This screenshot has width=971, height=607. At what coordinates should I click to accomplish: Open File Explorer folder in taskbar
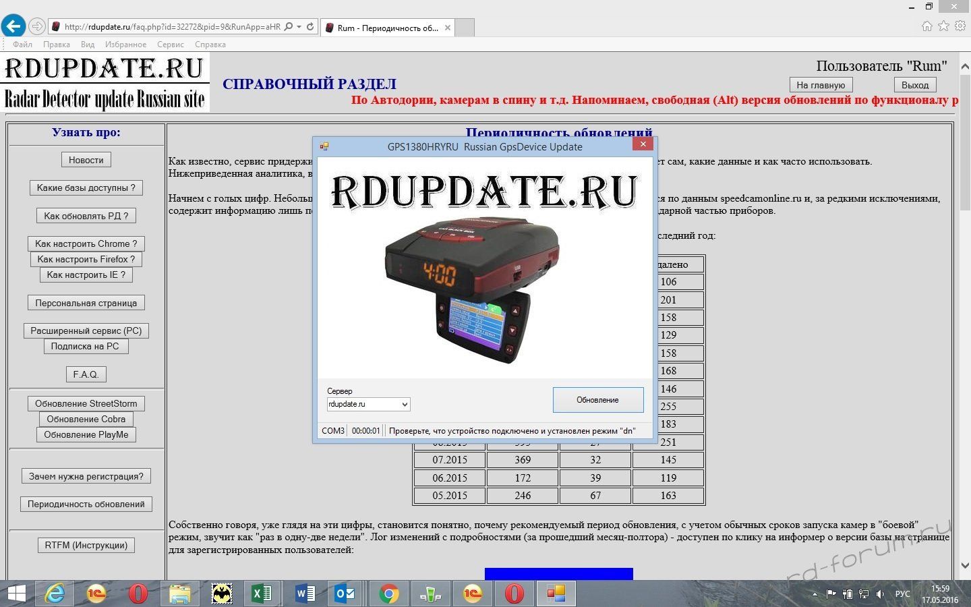[x=179, y=594]
